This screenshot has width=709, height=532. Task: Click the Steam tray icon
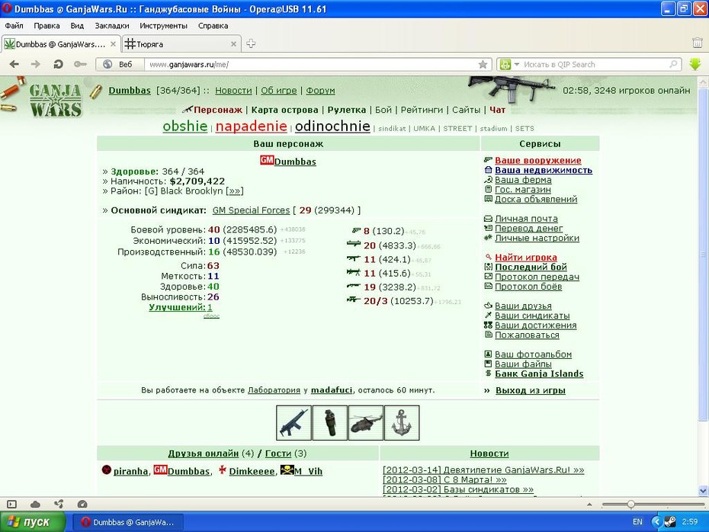[x=671, y=521]
